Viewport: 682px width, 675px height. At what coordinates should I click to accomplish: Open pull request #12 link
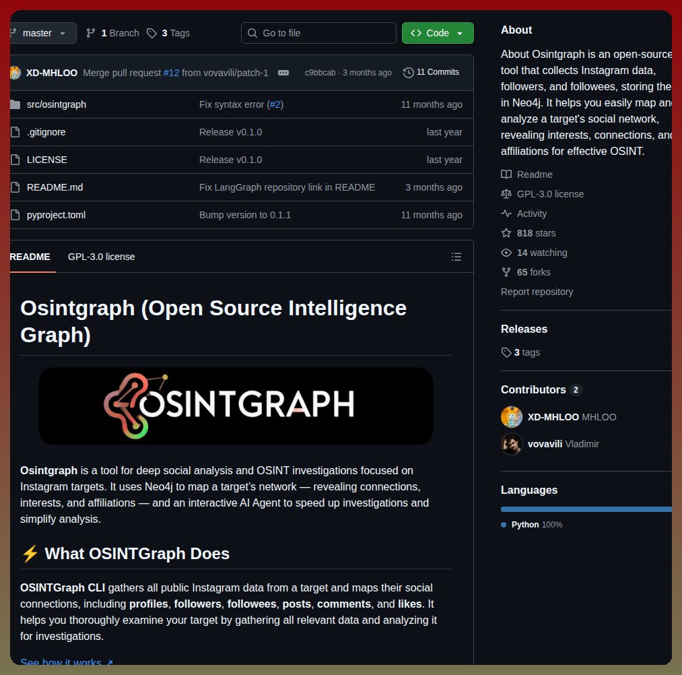pyautogui.click(x=171, y=73)
